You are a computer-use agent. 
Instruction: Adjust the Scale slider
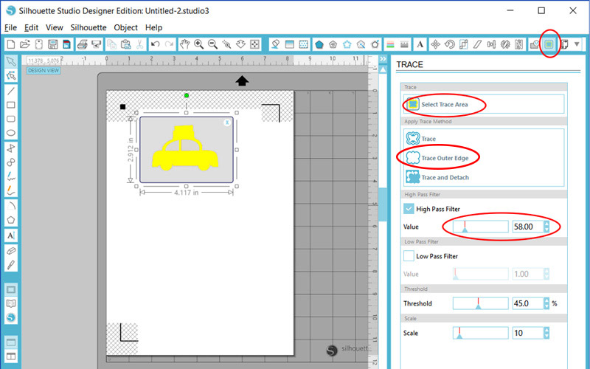pyautogui.click(x=481, y=333)
